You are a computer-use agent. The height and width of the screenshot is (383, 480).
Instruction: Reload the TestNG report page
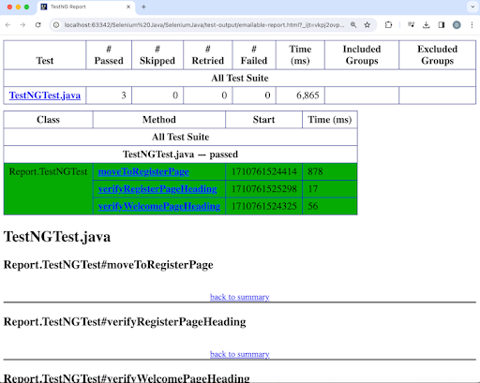38,25
